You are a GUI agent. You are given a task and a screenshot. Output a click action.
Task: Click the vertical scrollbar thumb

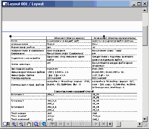pyautogui.click(x=145, y=36)
